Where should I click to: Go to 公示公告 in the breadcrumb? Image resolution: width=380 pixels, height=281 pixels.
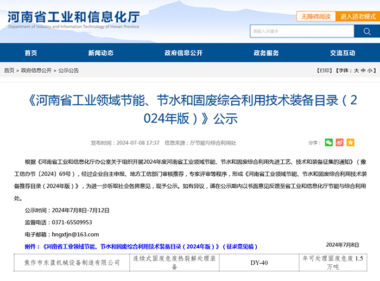point(68,71)
